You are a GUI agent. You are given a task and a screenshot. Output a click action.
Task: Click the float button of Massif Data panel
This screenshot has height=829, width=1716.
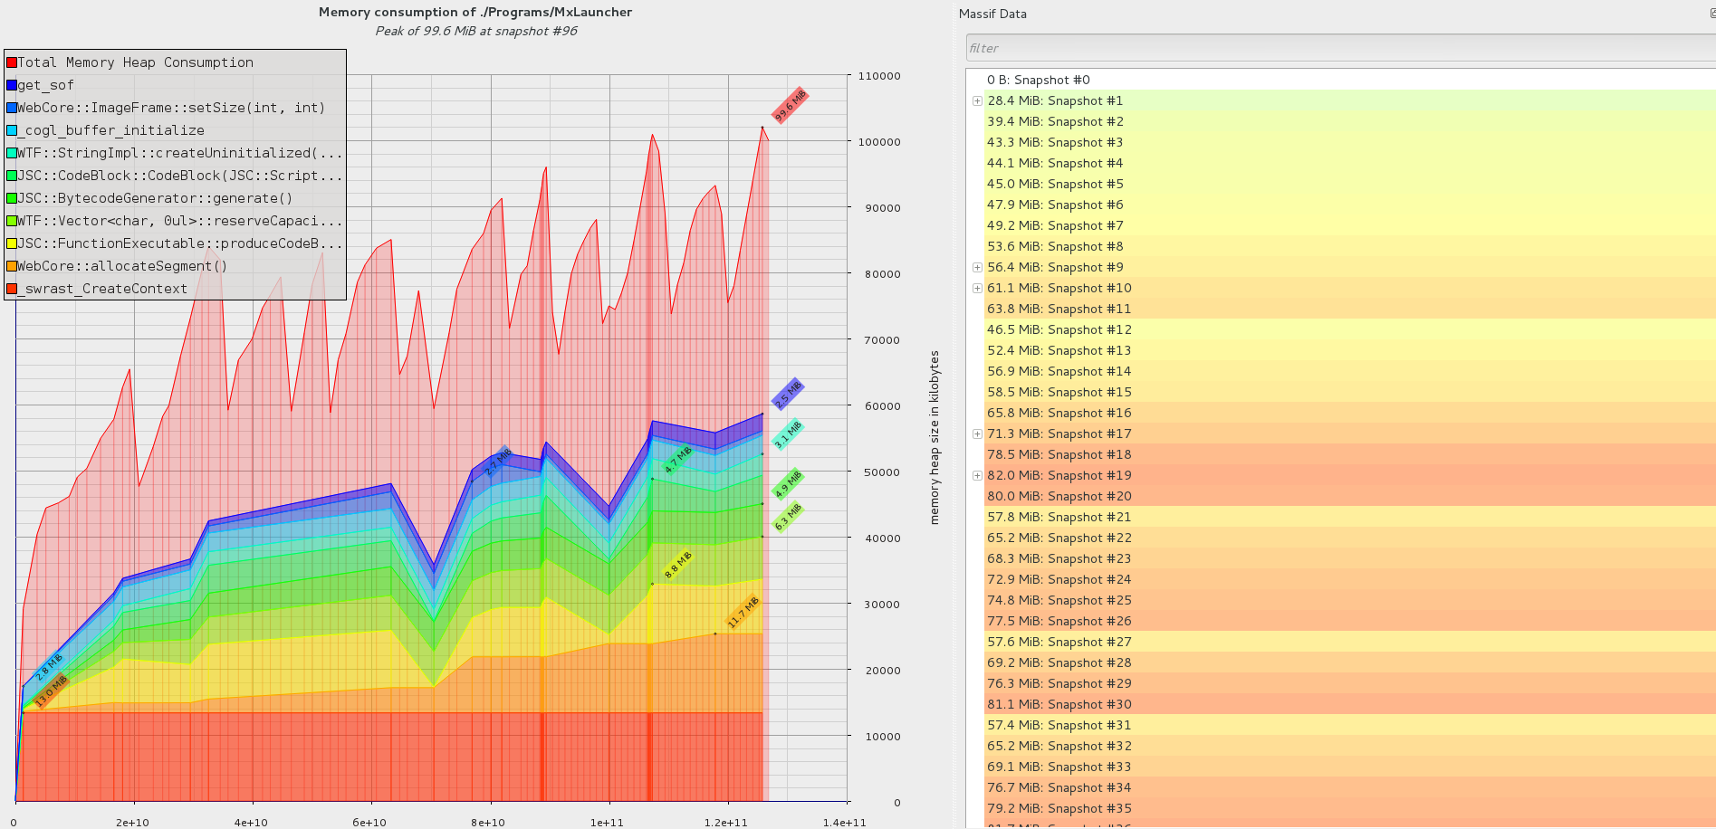[1711, 14]
